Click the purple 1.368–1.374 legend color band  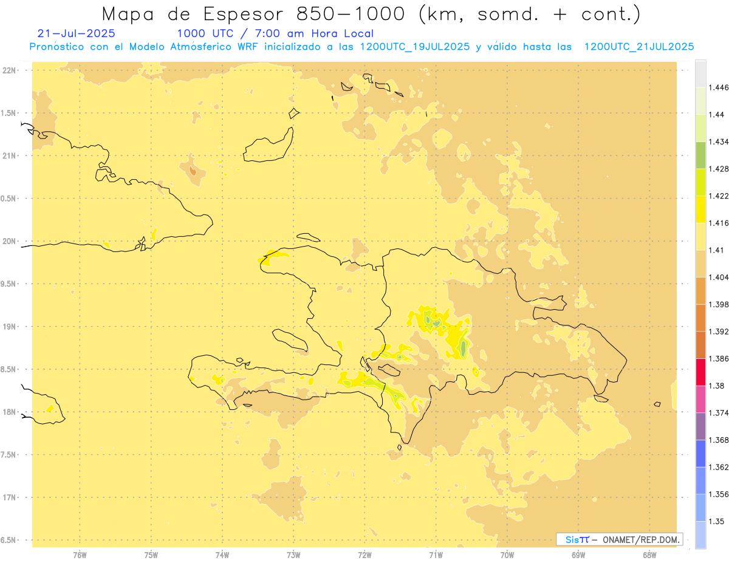point(700,426)
